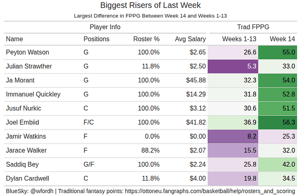301x195 pixels.
Task: Click the Avg Salary column header
Action: click(x=190, y=39)
